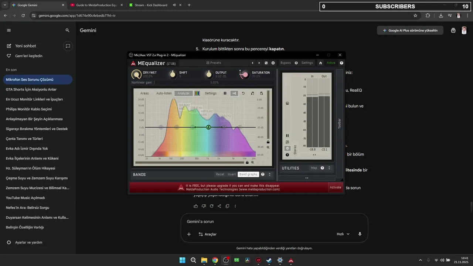Click Invert in the BANDS section
The image size is (473, 266).
232,174
